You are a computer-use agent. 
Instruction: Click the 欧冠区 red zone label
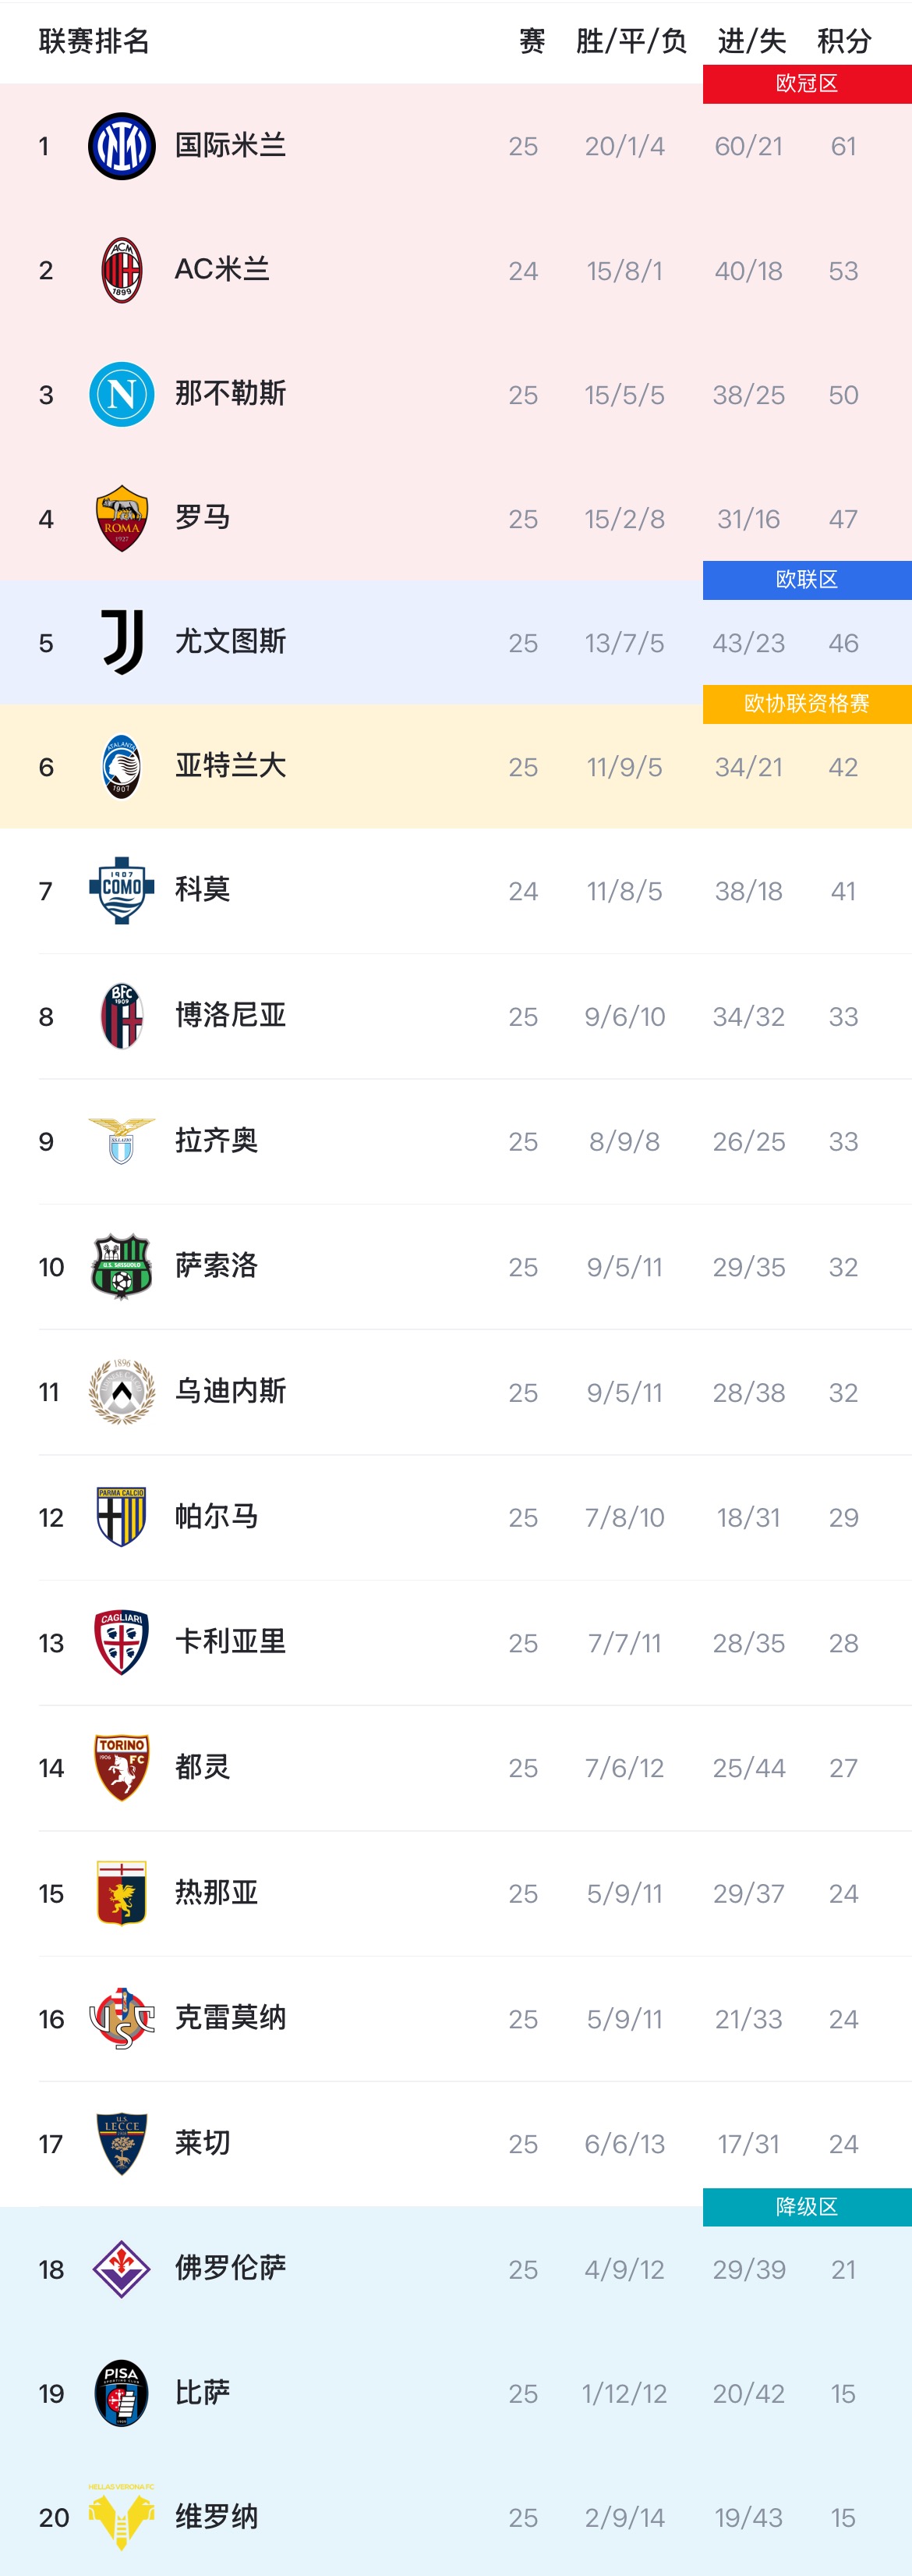[807, 84]
